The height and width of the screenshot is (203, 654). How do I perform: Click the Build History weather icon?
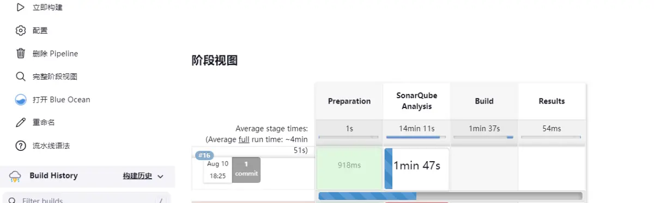coord(15,176)
